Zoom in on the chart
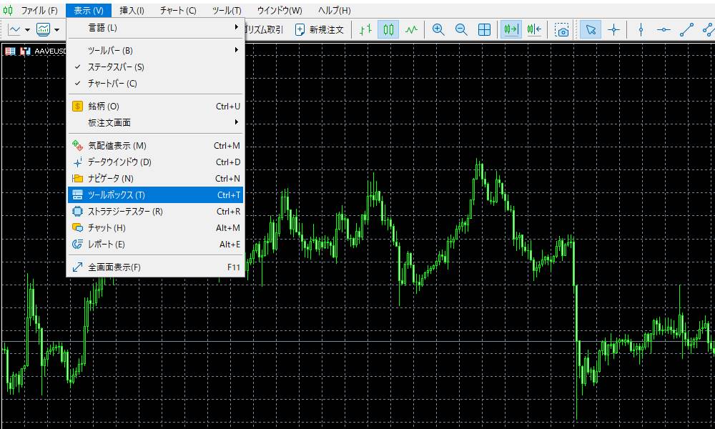Image resolution: width=715 pixels, height=429 pixels. click(x=438, y=30)
